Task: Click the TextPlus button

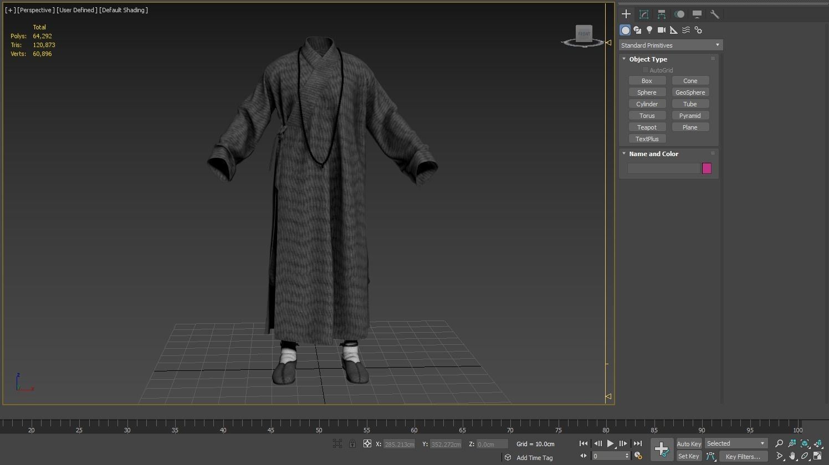Action: (647, 139)
